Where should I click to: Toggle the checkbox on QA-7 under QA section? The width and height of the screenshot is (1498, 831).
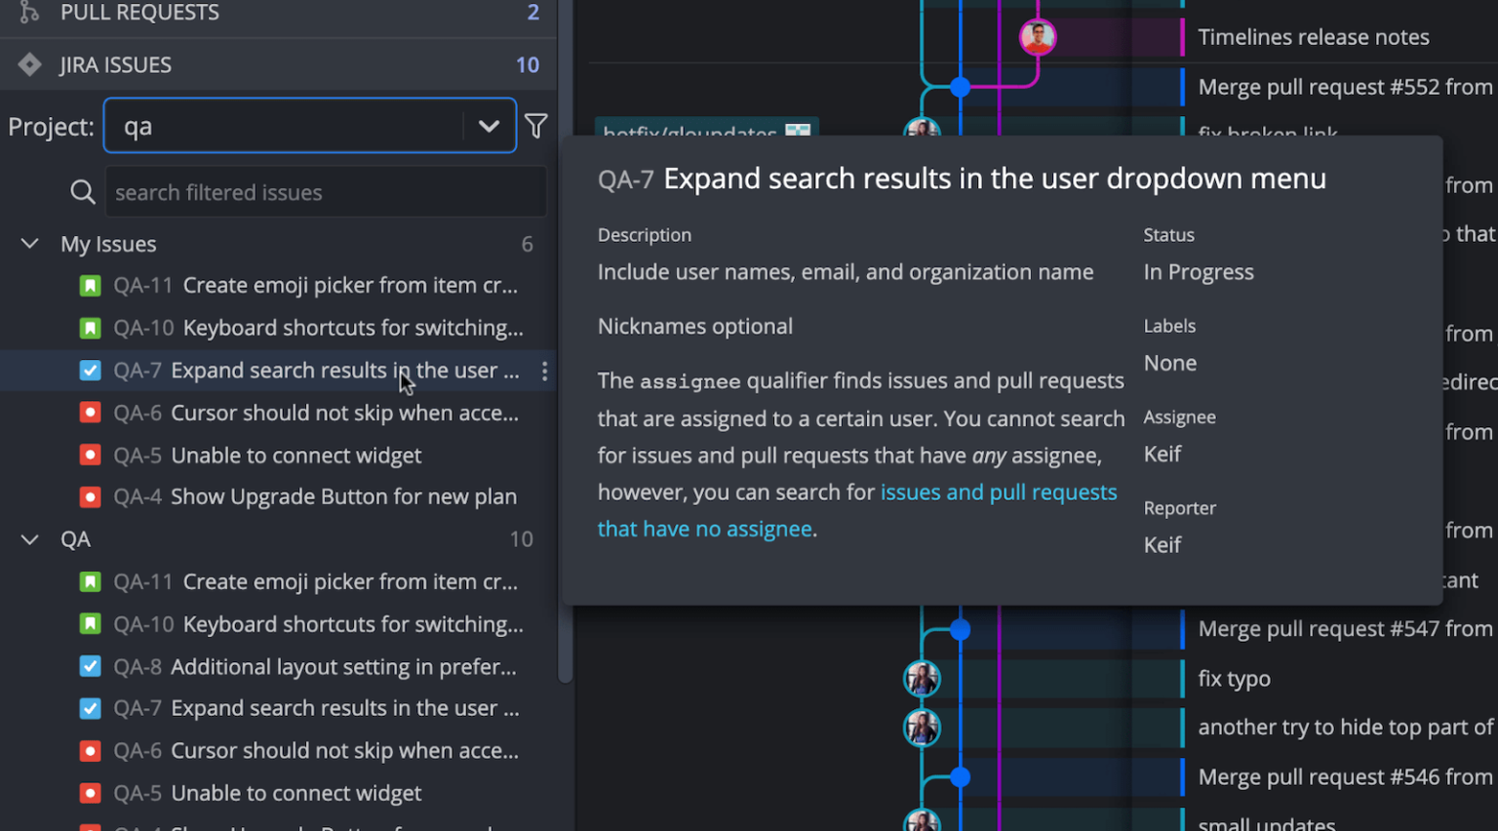click(90, 708)
